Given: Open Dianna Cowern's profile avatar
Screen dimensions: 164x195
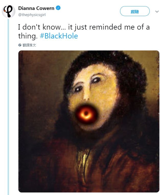Looking at the screenshot, I should tap(8, 11).
